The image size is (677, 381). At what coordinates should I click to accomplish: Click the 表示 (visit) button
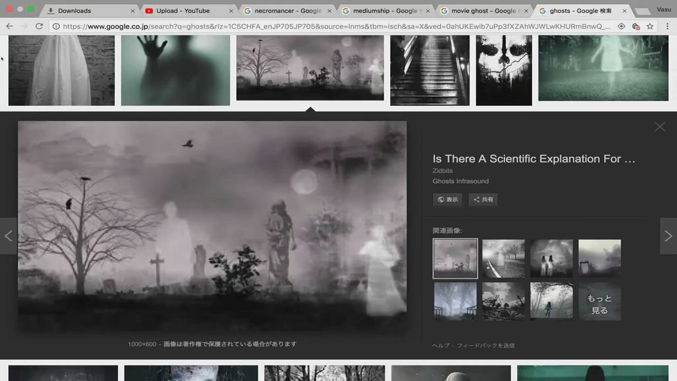click(447, 199)
